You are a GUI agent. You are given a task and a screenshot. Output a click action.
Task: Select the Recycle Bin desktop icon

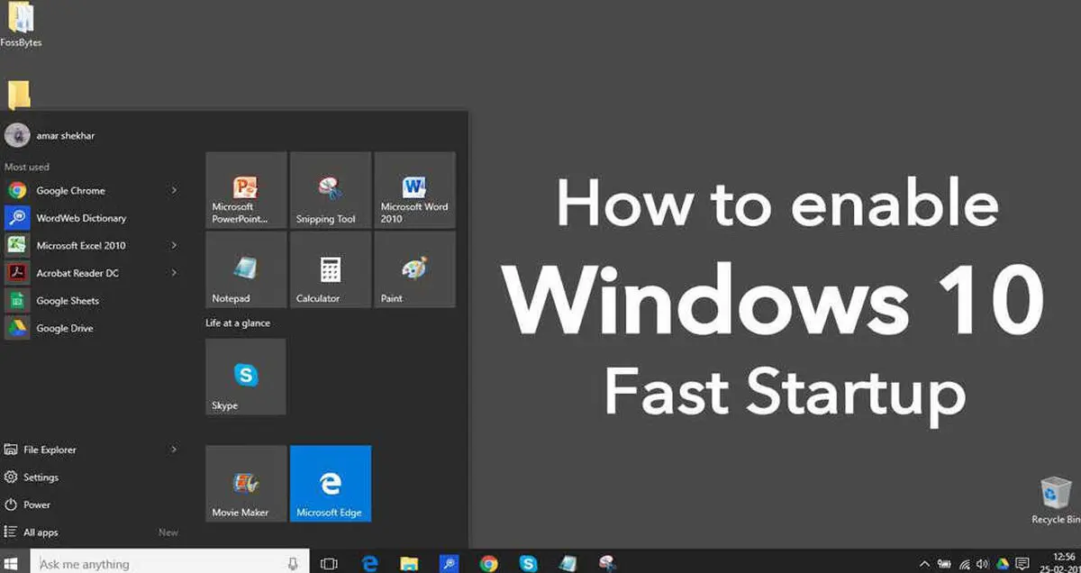click(1054, 501)
